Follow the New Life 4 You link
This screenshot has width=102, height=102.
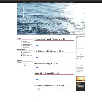(x=26, y=47)
